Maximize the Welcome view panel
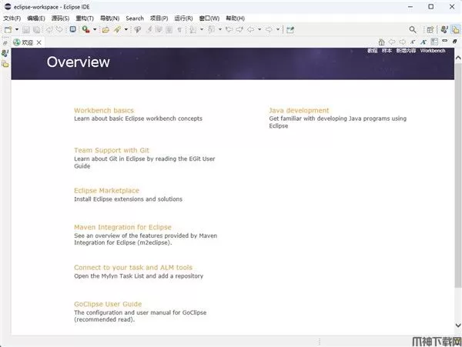462x347 pixels. [455, 42]
